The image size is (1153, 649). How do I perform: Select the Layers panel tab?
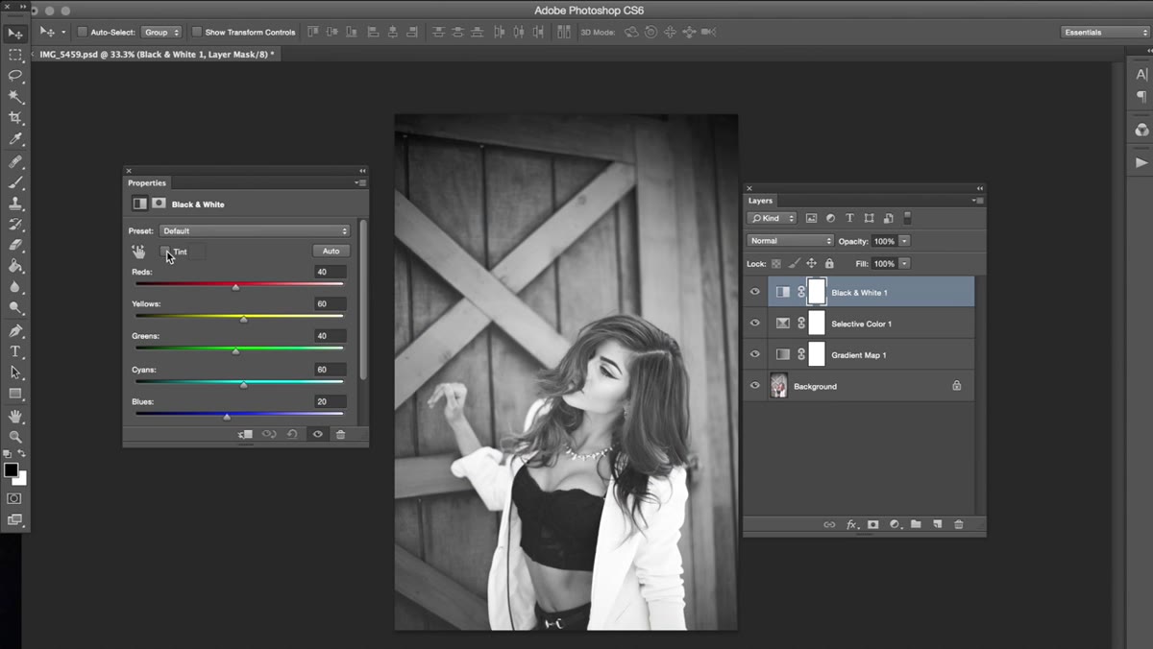coord(760,201)
